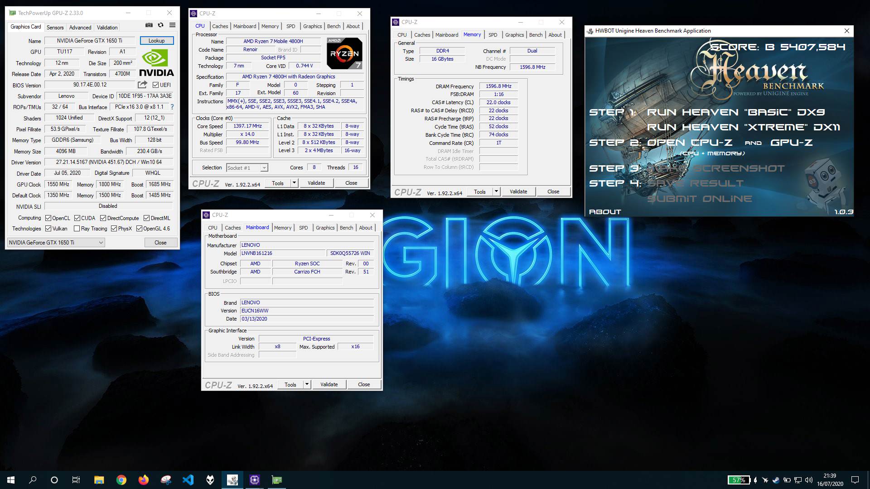Click the GPU name field NVIDIA GeForce GTX 1650 Ti
870x489 pixels.
[90, 41]
